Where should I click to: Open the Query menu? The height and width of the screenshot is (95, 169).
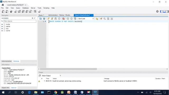click(x=18, y=8)
